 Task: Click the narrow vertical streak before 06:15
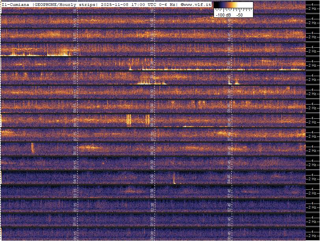coord(33,149)
